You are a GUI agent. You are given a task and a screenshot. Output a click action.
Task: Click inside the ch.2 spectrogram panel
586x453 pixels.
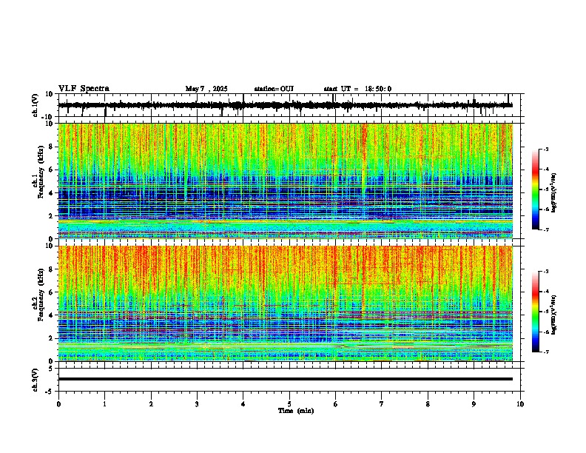click(x=286, y=303)
